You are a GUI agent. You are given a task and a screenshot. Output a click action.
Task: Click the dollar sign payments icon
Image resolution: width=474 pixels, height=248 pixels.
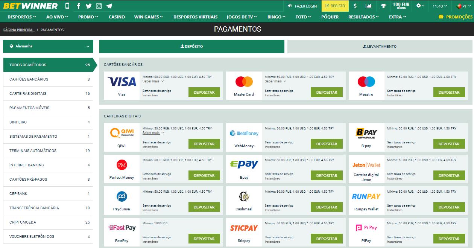tap(355, 6)
